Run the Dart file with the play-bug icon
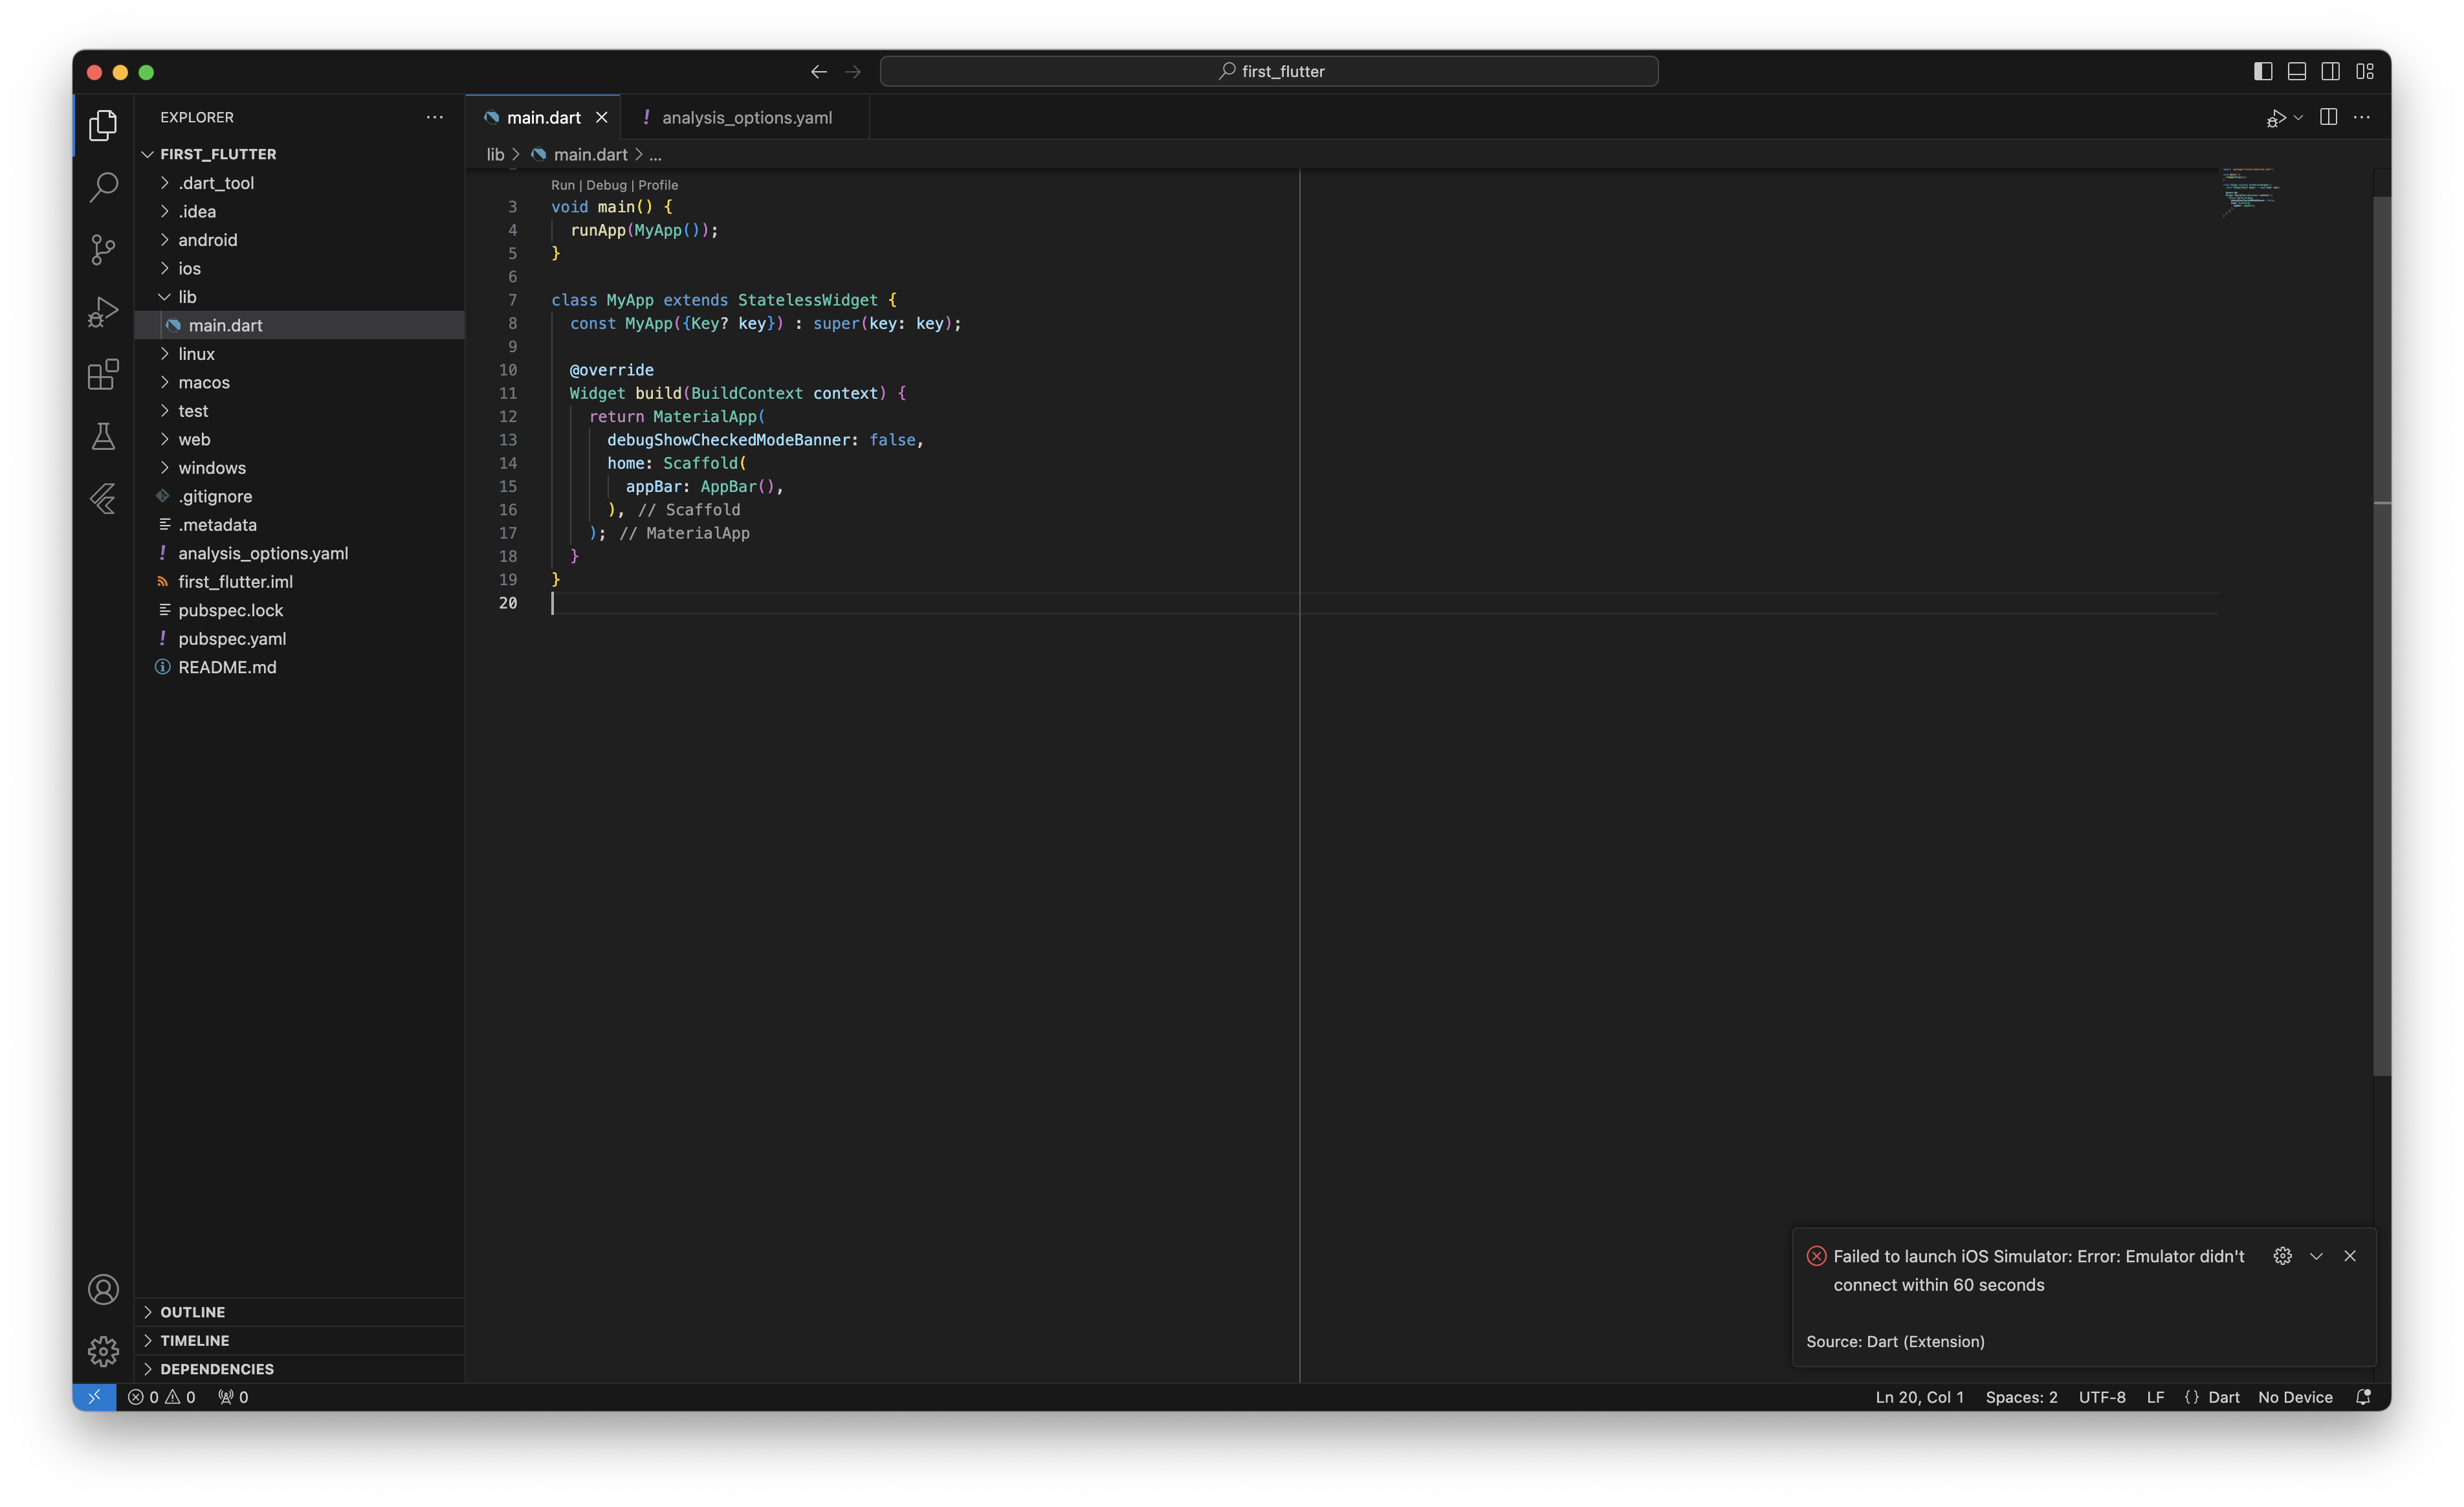 point(2276,118)
